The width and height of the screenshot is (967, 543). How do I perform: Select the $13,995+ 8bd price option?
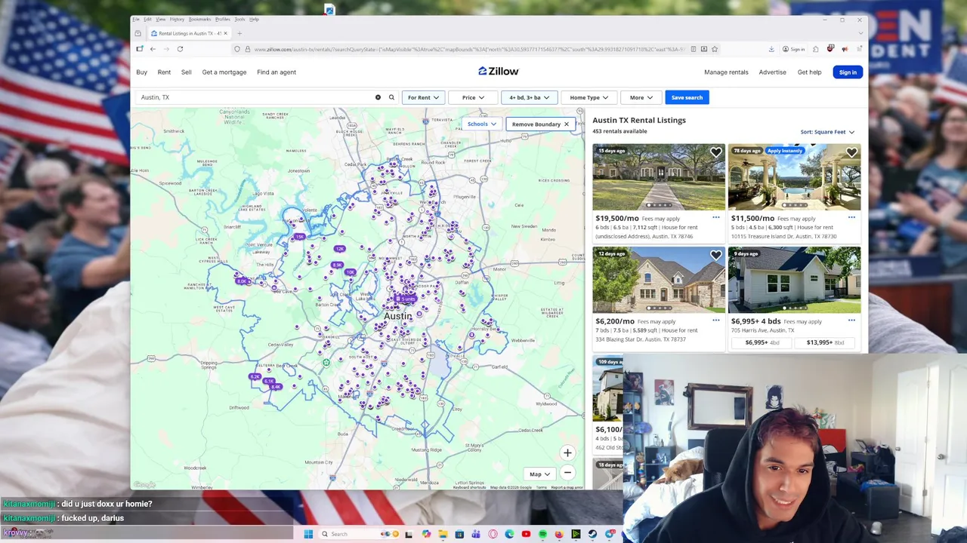coord(825,342)
